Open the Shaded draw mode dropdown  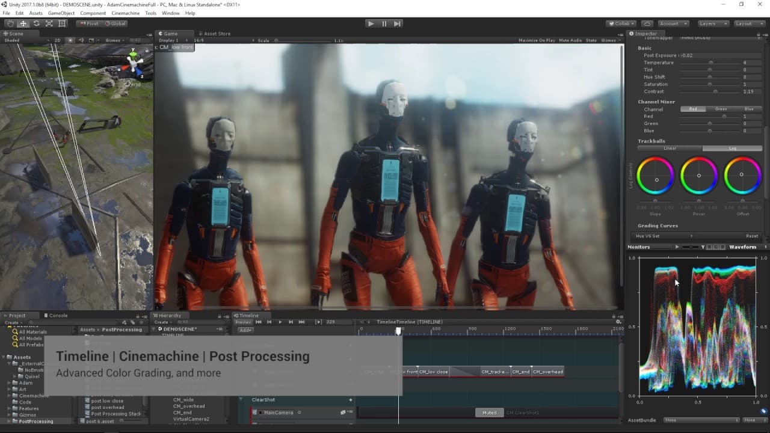[x=24, y=40]
